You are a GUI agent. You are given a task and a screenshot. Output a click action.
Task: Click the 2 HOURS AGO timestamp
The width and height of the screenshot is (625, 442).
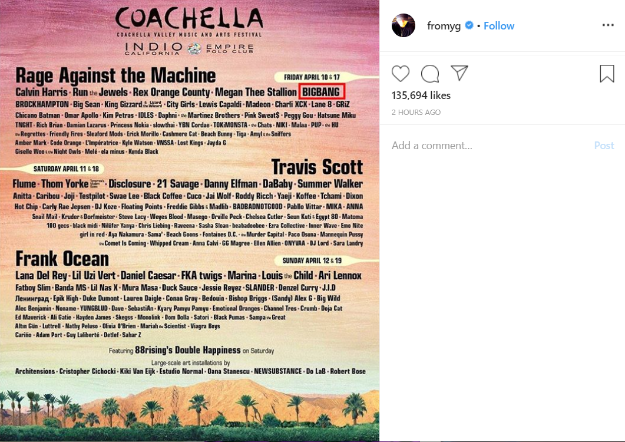[416, 113]
